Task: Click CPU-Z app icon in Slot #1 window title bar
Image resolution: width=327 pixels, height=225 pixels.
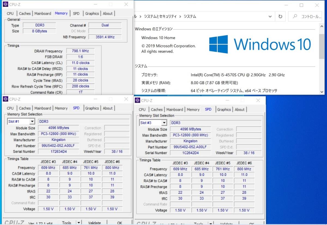Action: tap(5, 99)
